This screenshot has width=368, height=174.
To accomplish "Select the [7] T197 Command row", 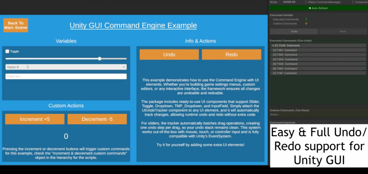I will coord(318,73).
